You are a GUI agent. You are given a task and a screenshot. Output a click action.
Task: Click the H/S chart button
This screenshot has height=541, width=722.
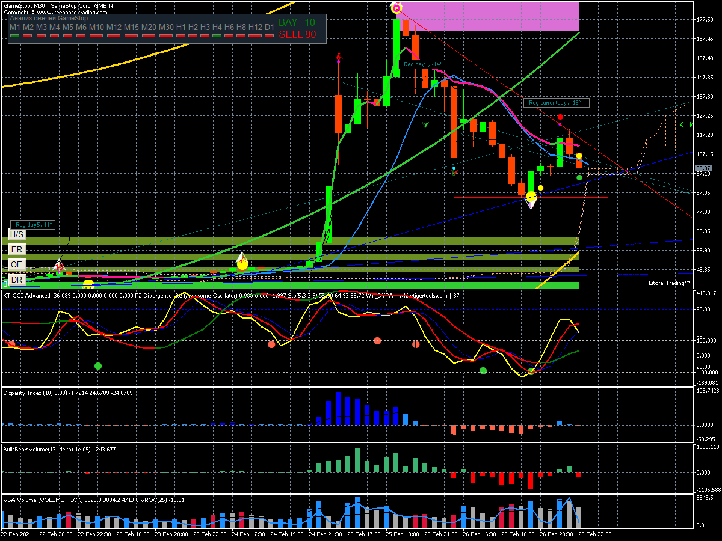(17, 234)
